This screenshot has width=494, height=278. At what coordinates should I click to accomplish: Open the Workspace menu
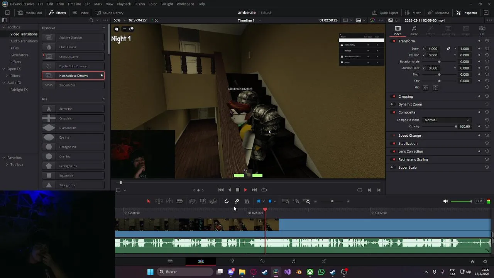(x=185, y=4)
